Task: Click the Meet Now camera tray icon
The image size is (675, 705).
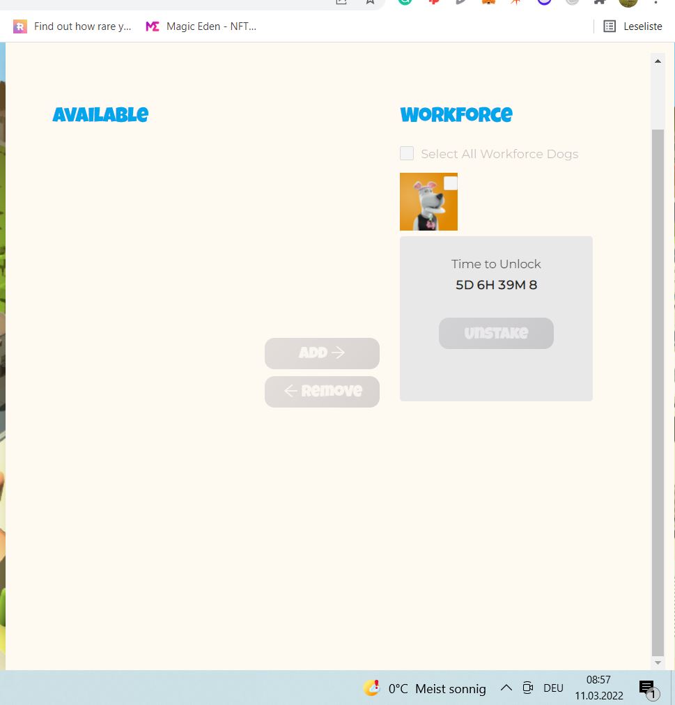Action: click(527, 688)
